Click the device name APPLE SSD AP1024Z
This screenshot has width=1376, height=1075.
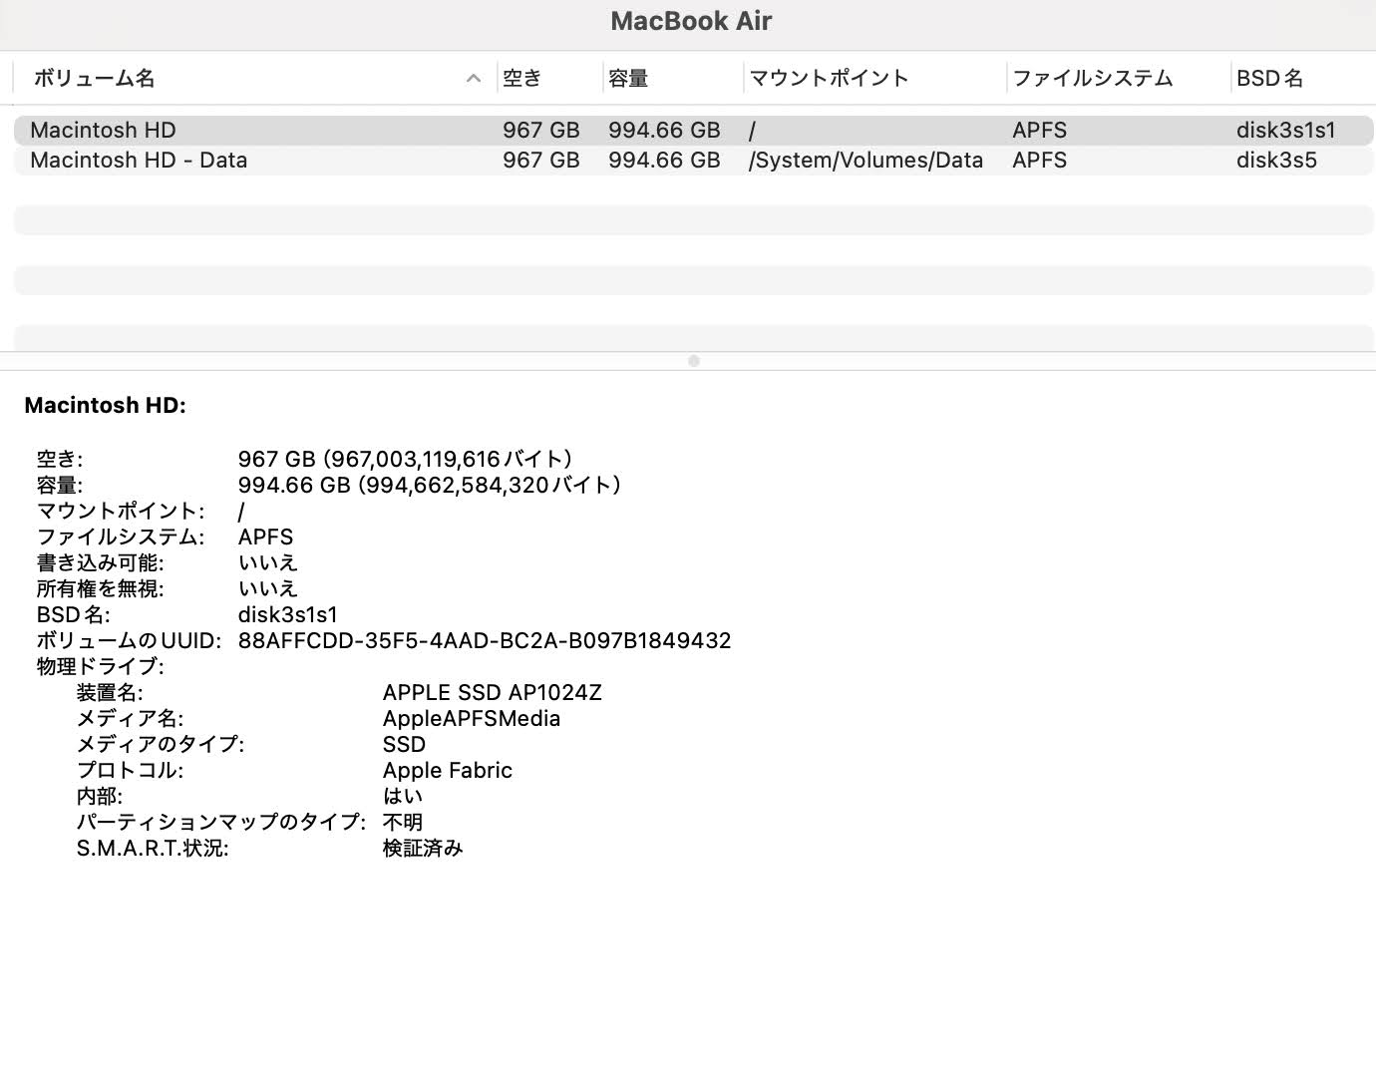[492, 692]
